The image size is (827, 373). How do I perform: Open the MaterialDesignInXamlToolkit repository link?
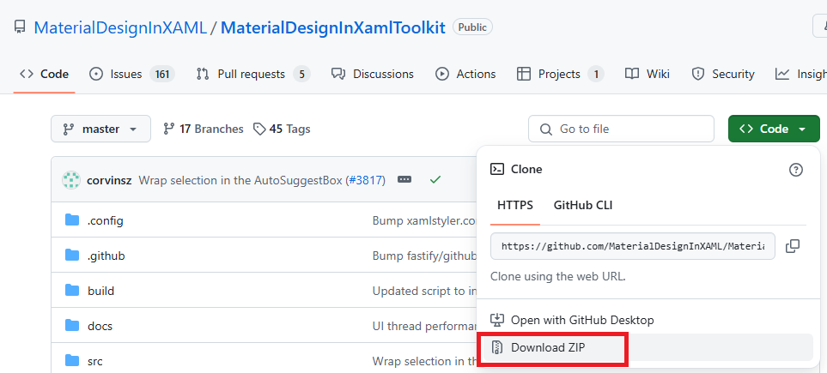tap(333, 27)
